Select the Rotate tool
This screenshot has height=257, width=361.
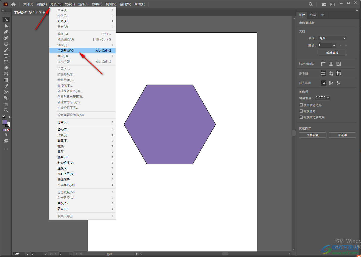[x=6, y=62]
